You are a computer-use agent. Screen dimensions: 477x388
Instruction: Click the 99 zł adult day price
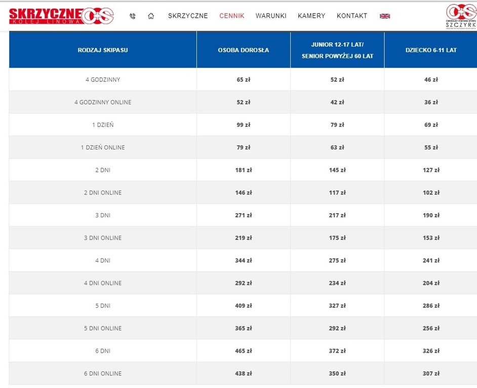click(244, 125)
